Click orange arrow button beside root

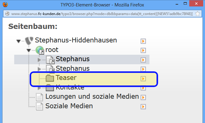tap(143, 50)
